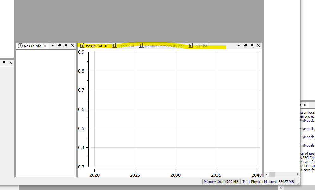Undock the plot panel via its float icon

click(245, 46)
